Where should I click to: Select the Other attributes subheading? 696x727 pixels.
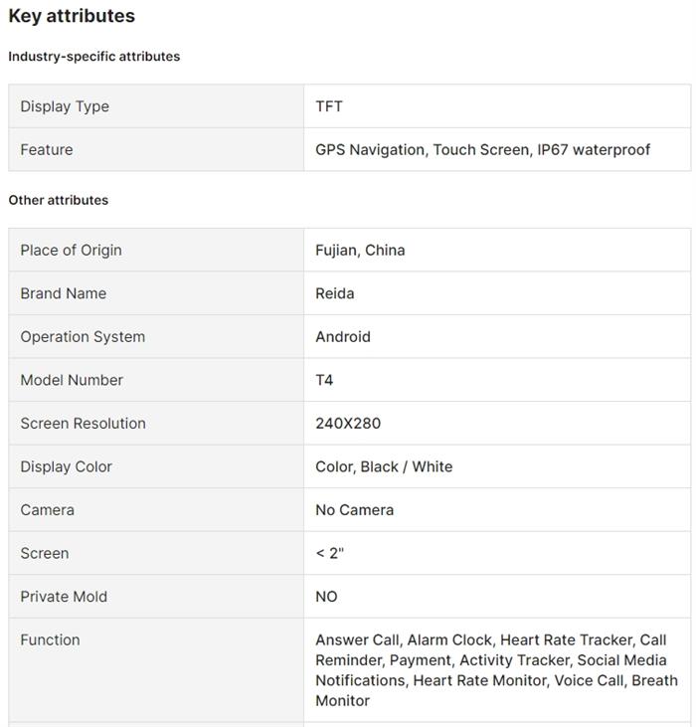[59, 200]
